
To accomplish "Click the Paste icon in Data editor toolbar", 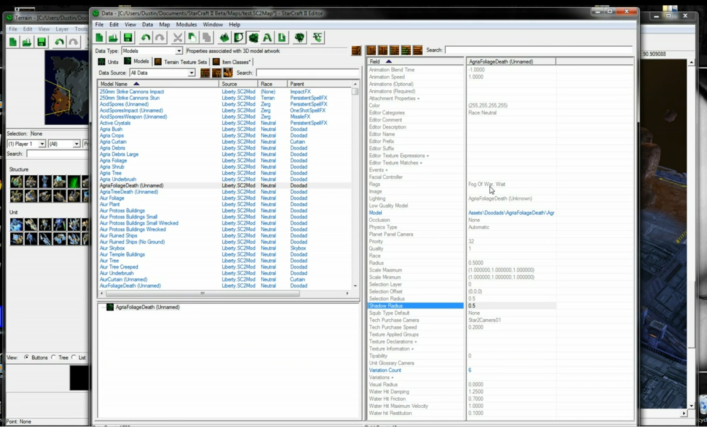I will coord(206,38).
